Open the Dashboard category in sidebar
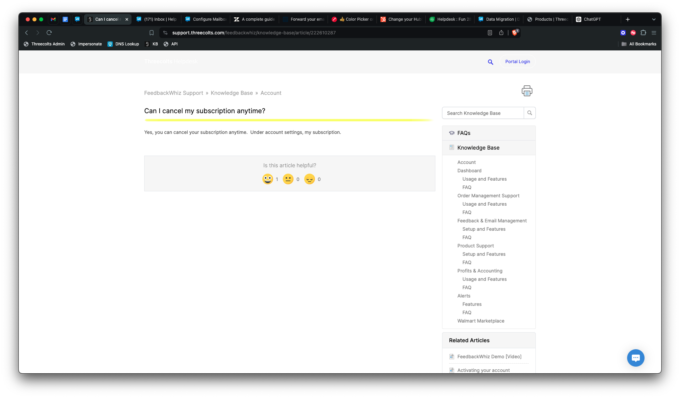The height and width of the screenshot is (398, 680). tap(470, 171)
